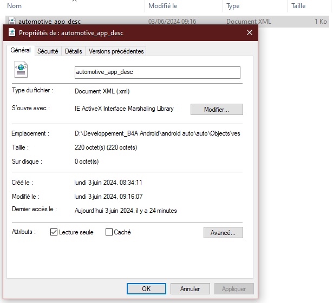The image size is (333, 303).
Task: Confirm with the OK button
Action: click(146, 288)
